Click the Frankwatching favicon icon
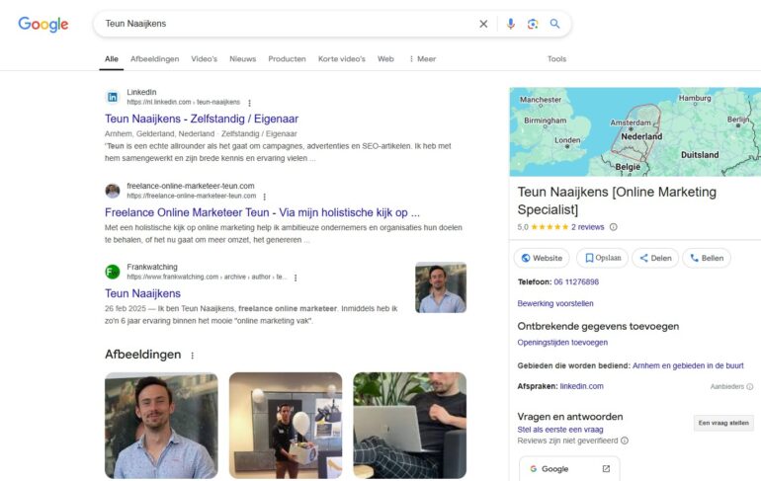761x481 pixels. (x=112, y=272)
